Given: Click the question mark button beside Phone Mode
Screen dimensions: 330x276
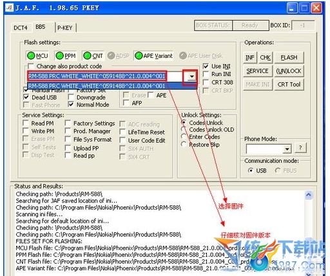Looking at the screenshot, I should 300,148.
